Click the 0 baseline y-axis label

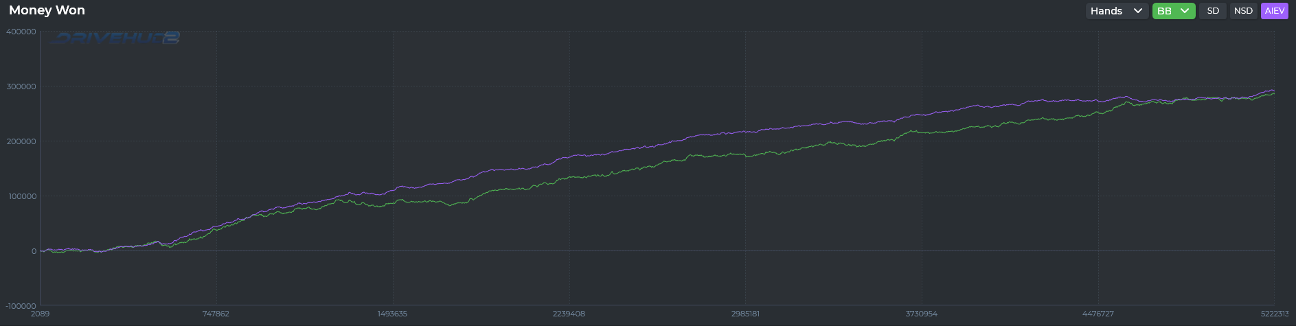(x=33, y=251)
